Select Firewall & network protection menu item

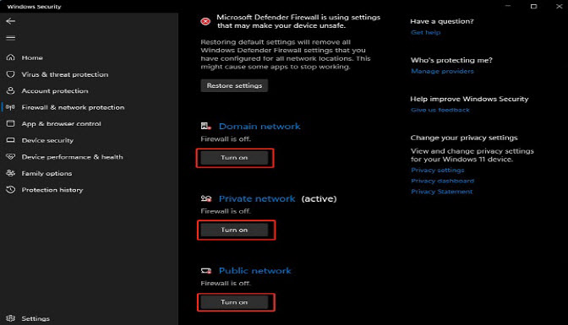coord(73,107)
